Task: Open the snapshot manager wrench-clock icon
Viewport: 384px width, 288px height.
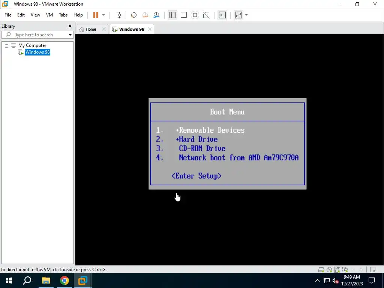Action: point(156,15)
